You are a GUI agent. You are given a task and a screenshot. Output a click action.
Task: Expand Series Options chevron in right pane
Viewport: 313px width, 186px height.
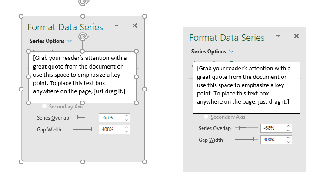pos(231,52)
